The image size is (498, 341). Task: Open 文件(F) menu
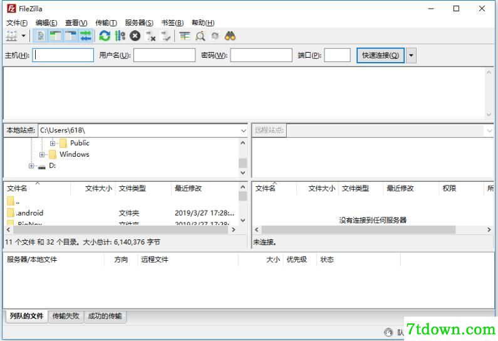17,23
